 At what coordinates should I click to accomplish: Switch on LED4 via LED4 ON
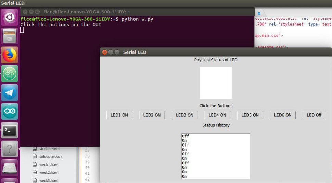217,115
